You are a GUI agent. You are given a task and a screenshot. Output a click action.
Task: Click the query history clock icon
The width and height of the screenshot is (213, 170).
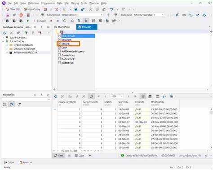65,21
